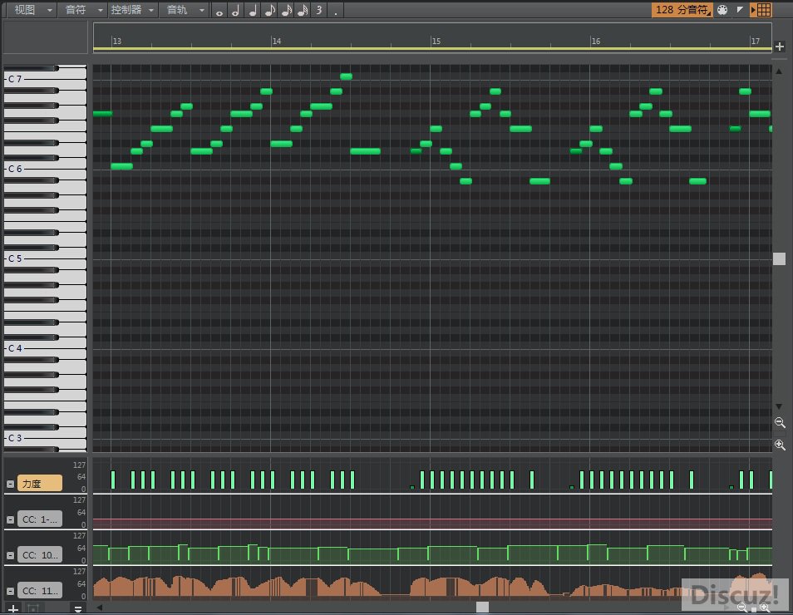793x615 pixels.
Task: Expand the 音轨 menu dropdown arrow
Action: 202,10
